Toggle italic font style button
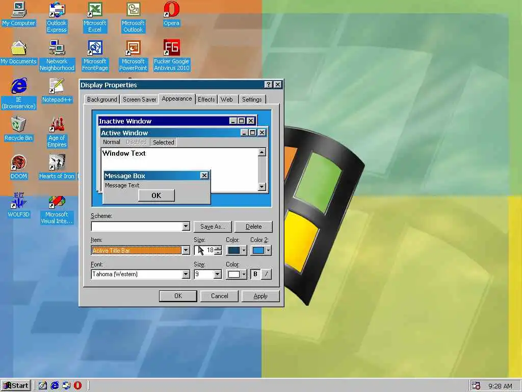 266,274
